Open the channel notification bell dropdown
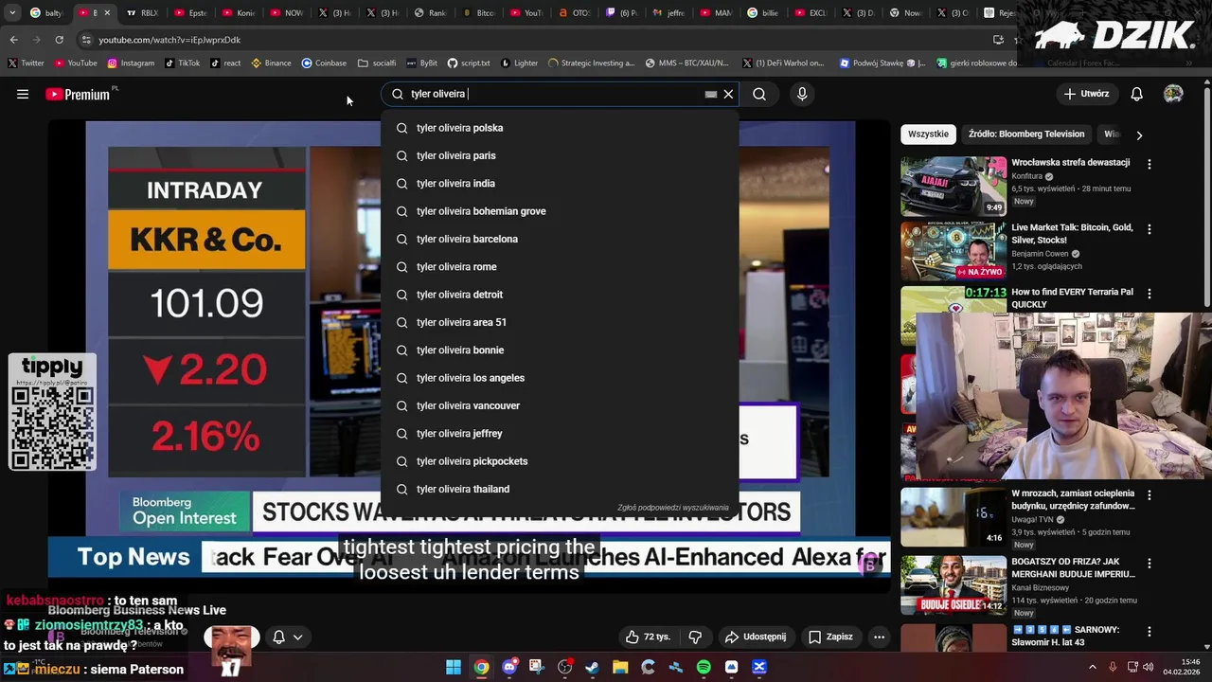This screenshot has height=682, width=1212. point(288,637)
